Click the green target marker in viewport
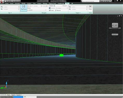This screenshot has width=123, height=98. 61,55
